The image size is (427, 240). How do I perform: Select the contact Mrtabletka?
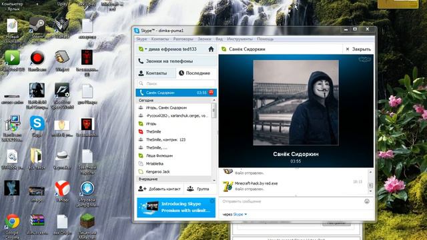point(173,164)
